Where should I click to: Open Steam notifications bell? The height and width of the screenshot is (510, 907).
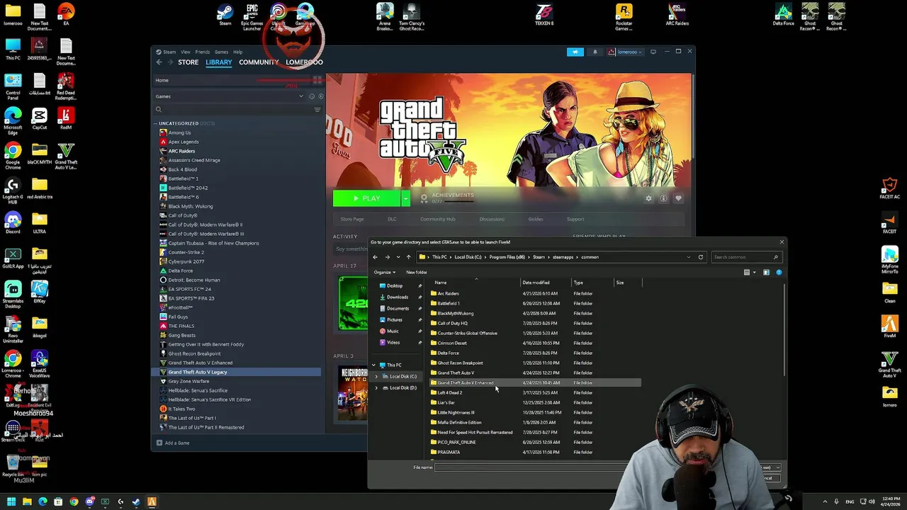[595, 52]
